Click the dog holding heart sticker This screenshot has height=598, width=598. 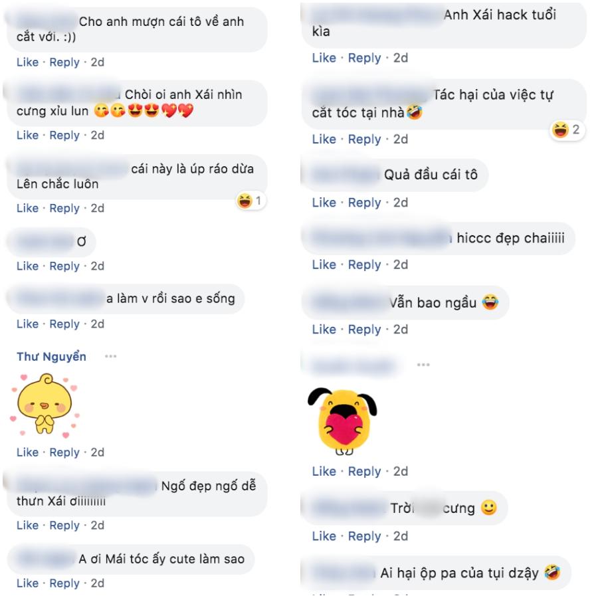click(x=342, y=421)
